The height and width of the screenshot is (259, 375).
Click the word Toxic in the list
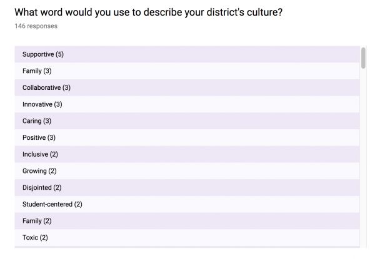pos(31,238)
